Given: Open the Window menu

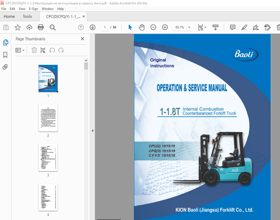Looking at the screenshot, I should tap(47, 9).
